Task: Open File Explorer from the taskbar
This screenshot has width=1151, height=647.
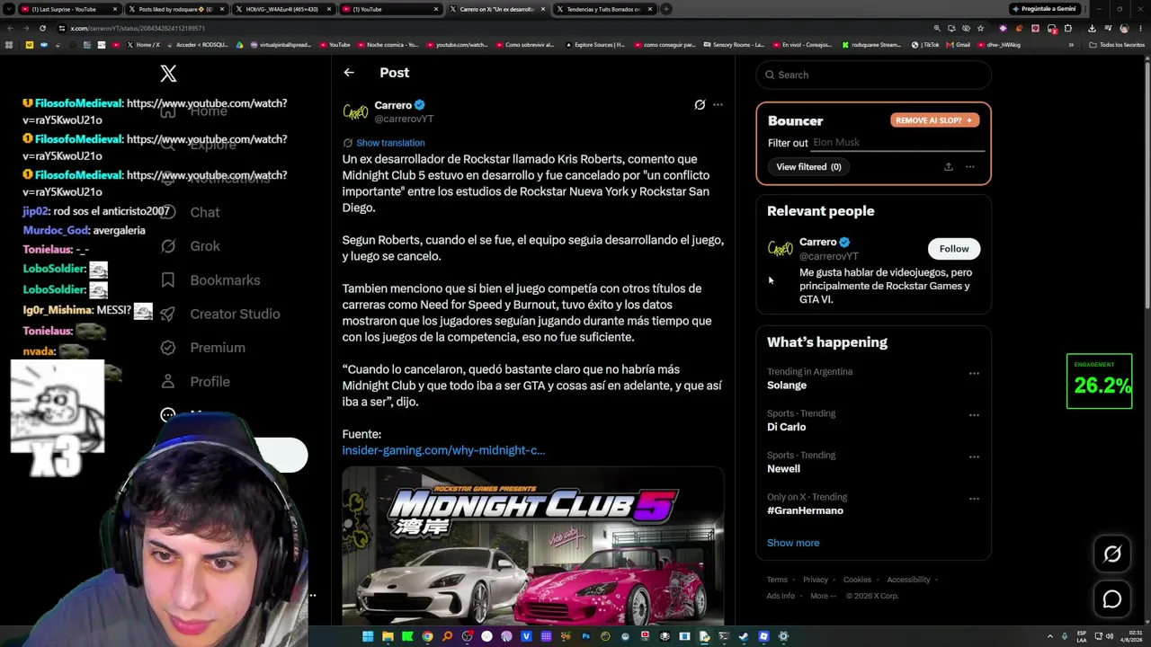Action: 388,636
